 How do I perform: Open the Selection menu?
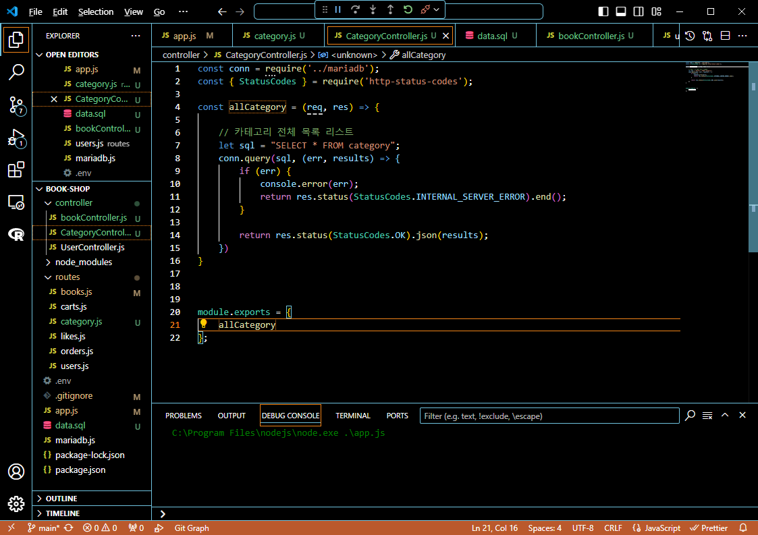tap(96, 11)
